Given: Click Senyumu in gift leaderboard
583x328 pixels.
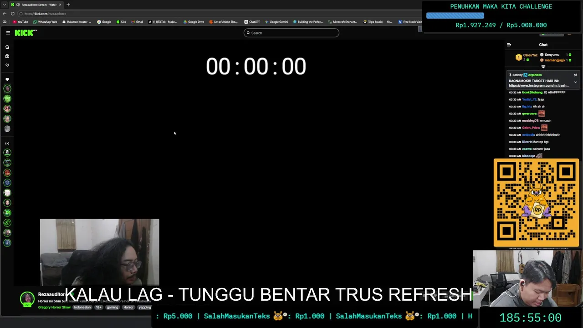Looking at the screenshot, I should coord(552,55).
